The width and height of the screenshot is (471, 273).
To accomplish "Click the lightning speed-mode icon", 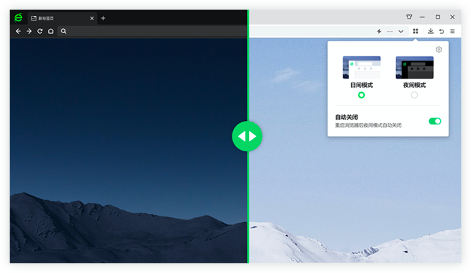I will click(379, 31).
